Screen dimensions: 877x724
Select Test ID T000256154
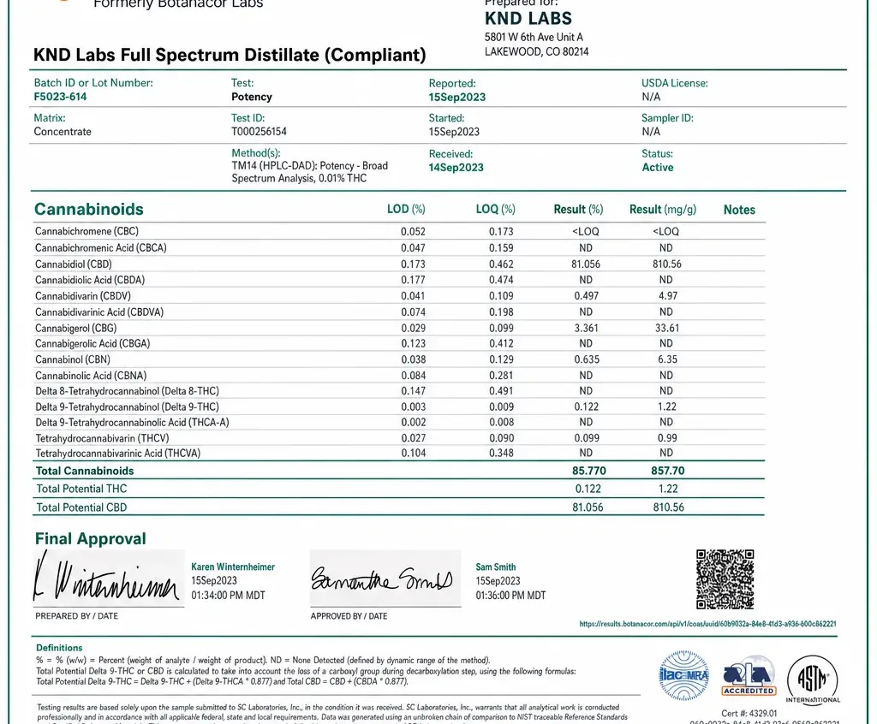259,132
